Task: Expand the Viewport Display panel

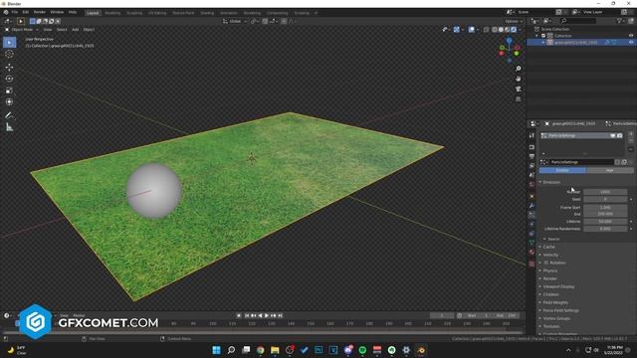Action: click(558, 286)
